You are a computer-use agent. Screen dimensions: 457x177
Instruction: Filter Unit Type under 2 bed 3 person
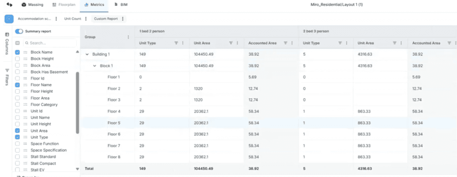click(340, 43)
